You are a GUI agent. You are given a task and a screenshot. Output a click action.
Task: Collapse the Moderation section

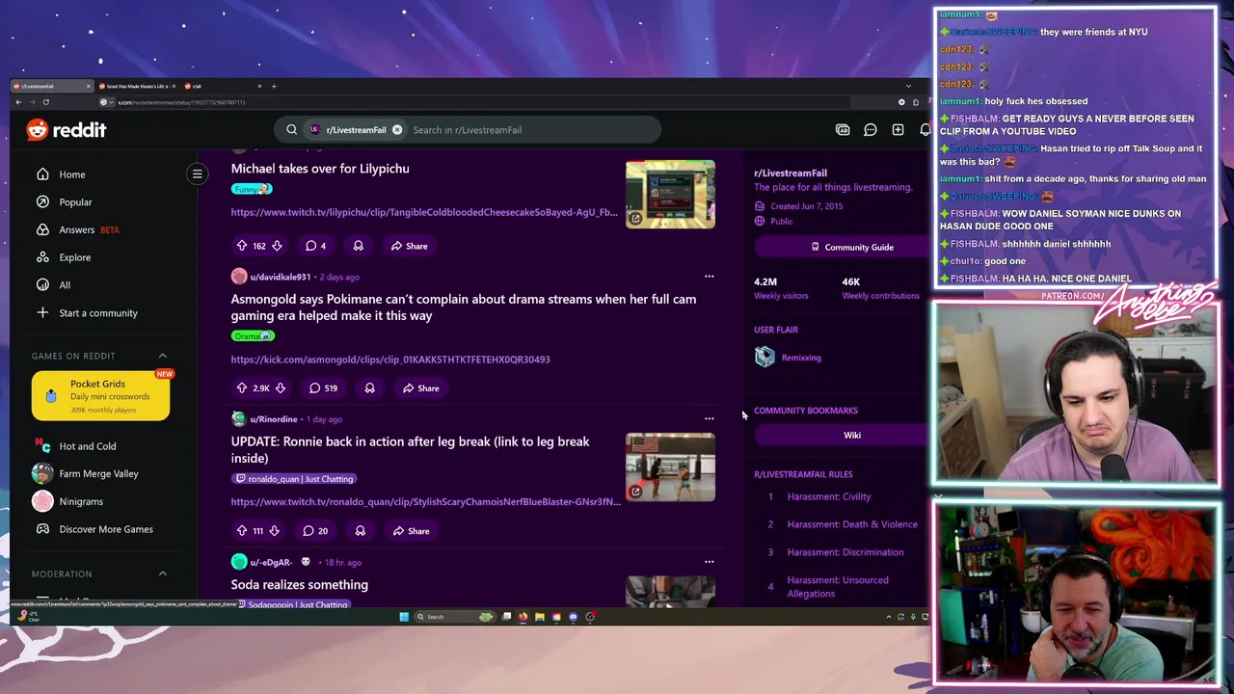(162, 574)
